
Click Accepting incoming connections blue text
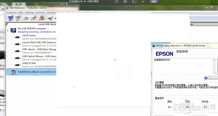(x=37, y=32)
